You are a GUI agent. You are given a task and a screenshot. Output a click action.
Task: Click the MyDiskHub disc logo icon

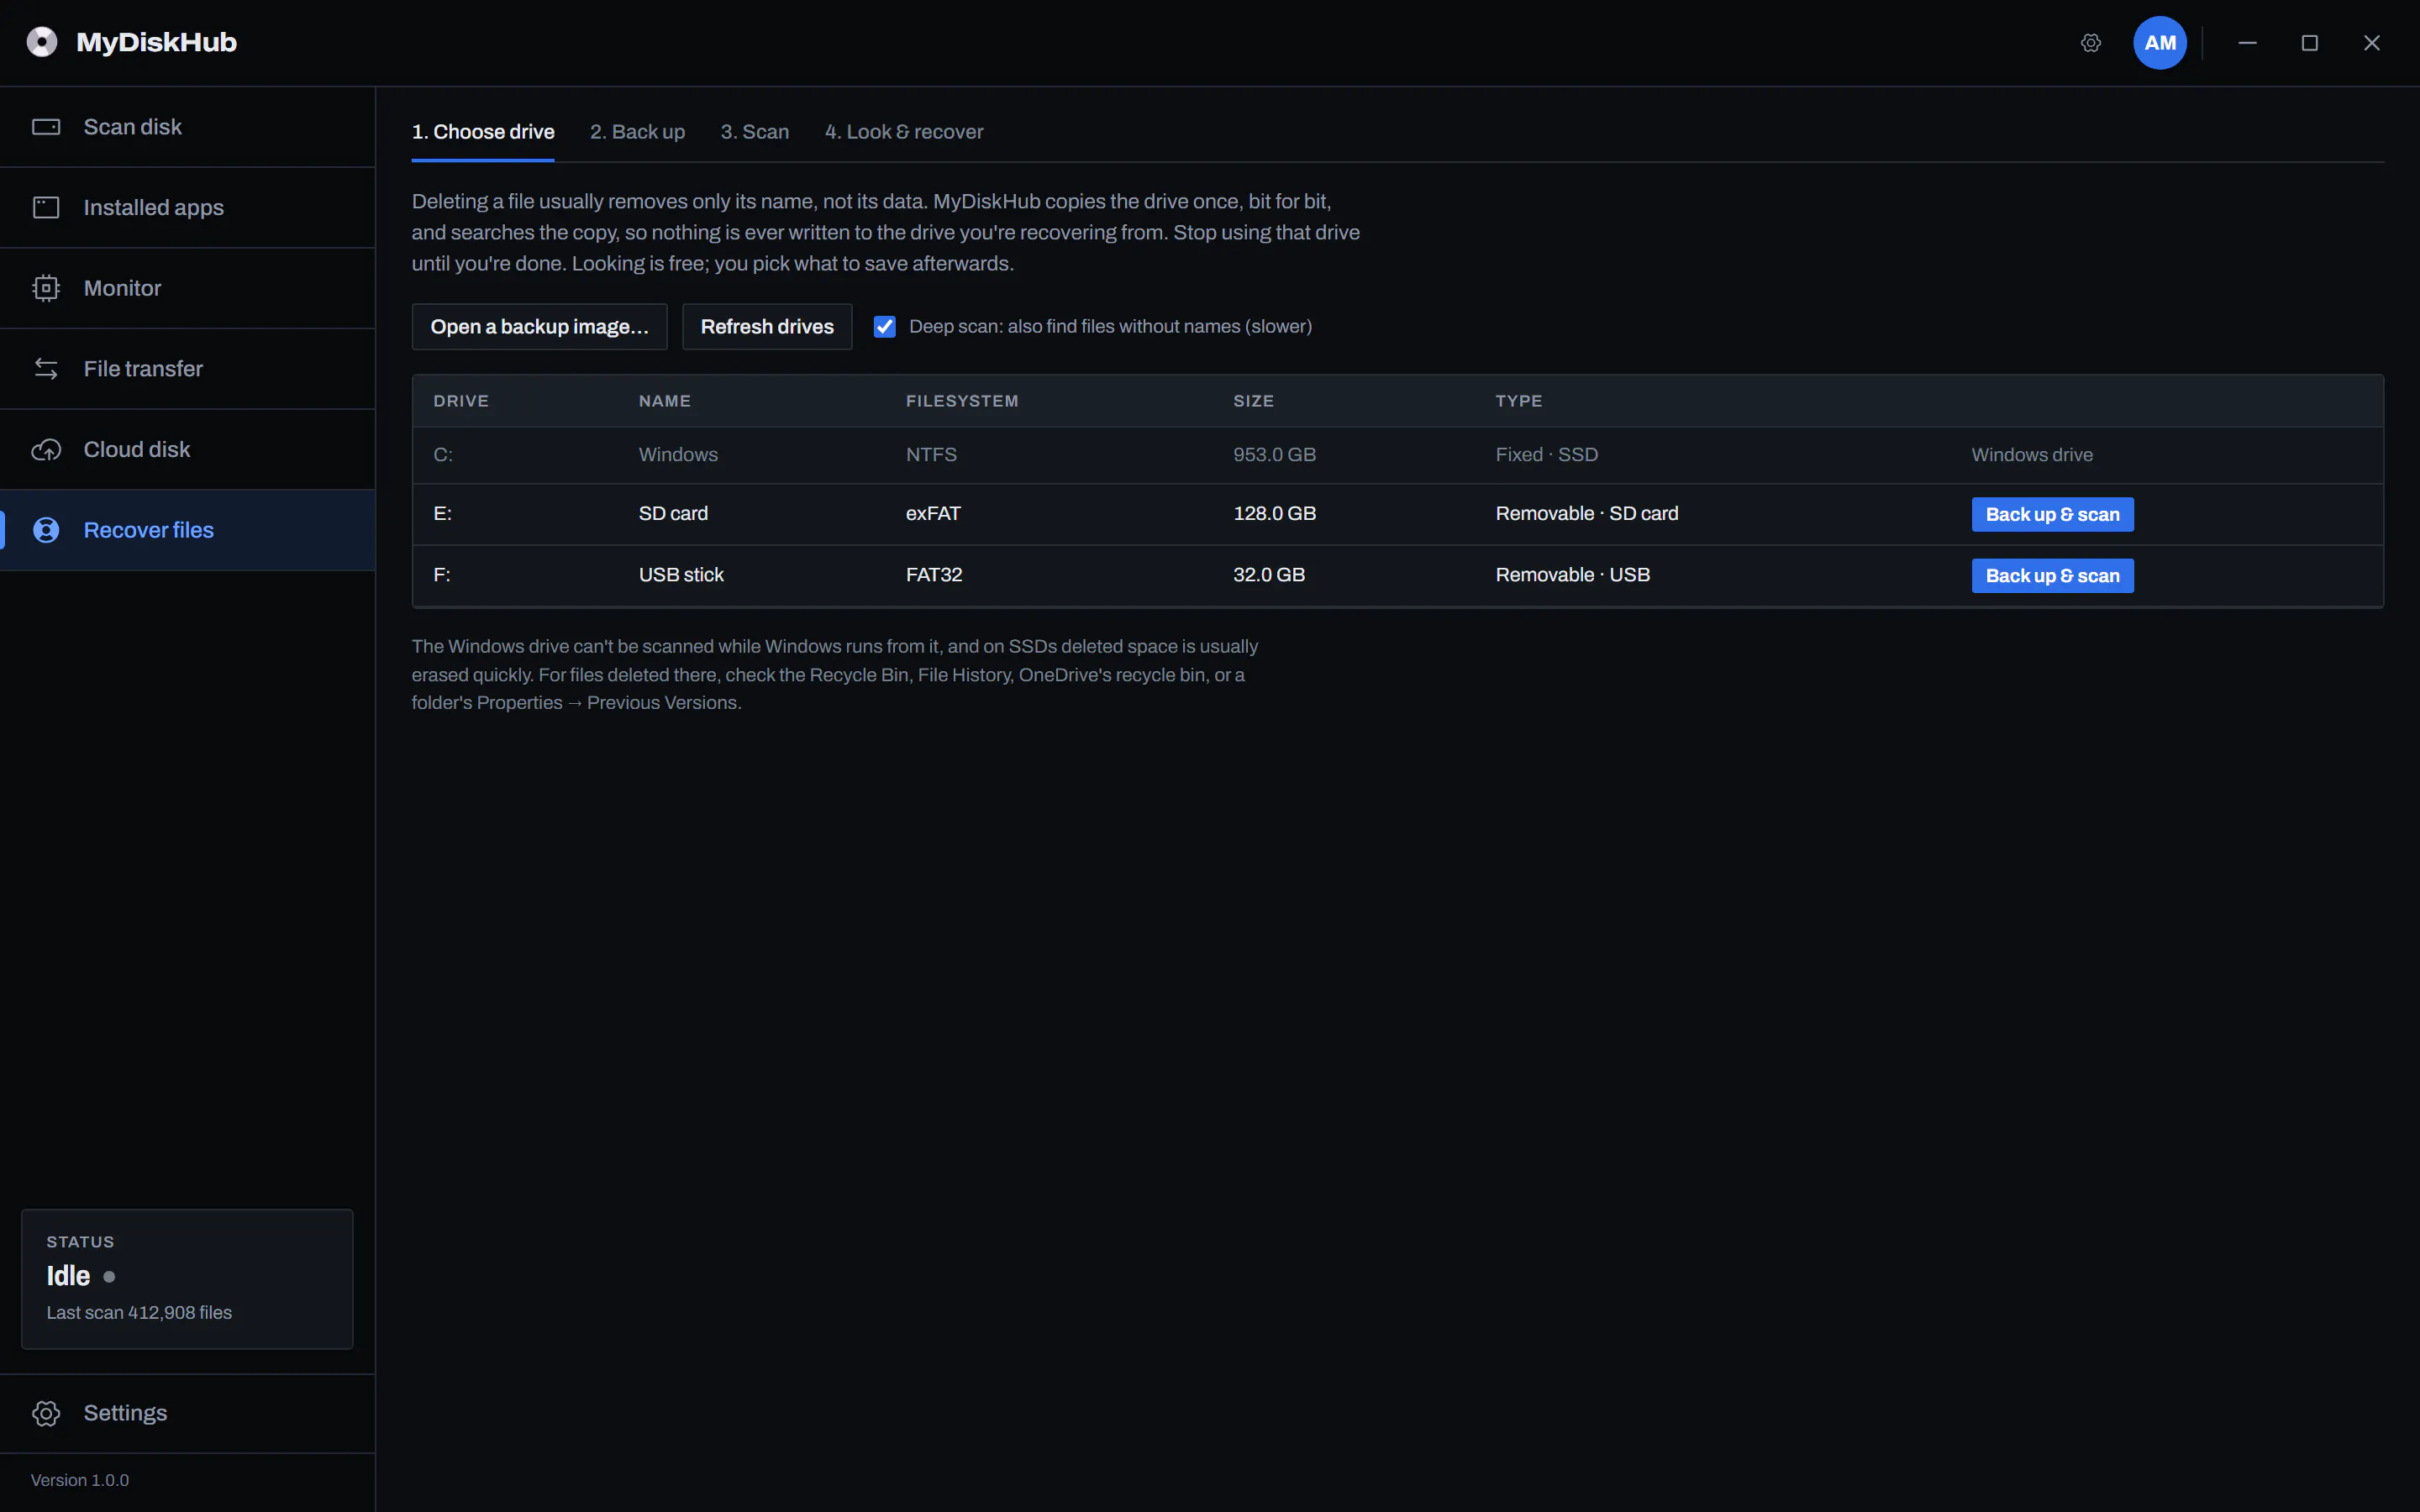[x=42, y=42]
